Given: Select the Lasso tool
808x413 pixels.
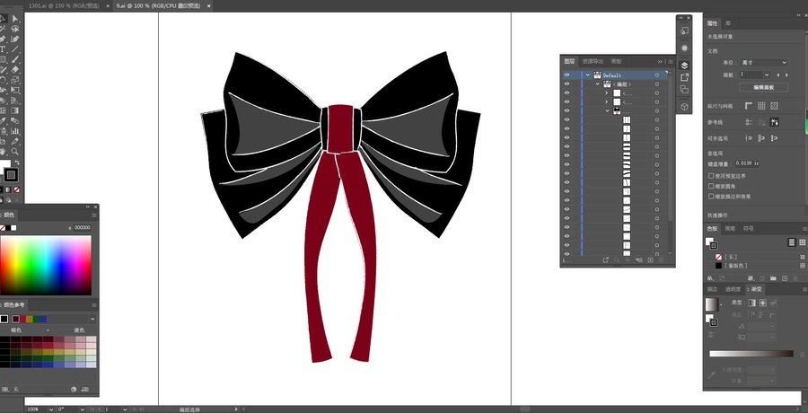Looking at the screenshot, I should (x=15, y=29).
